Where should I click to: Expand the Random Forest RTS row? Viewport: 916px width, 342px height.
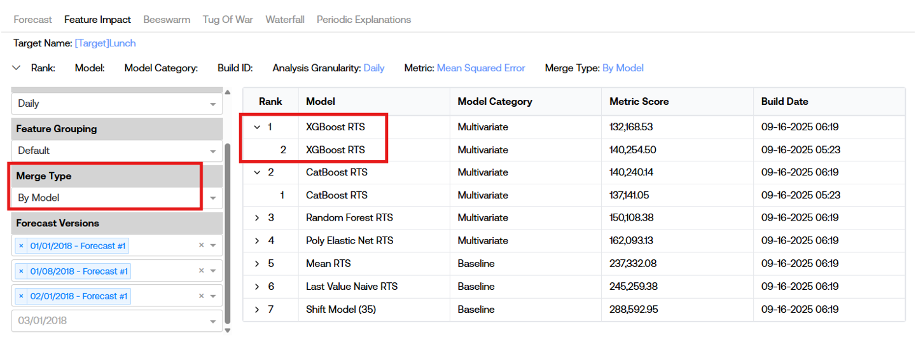click(257, 218)
